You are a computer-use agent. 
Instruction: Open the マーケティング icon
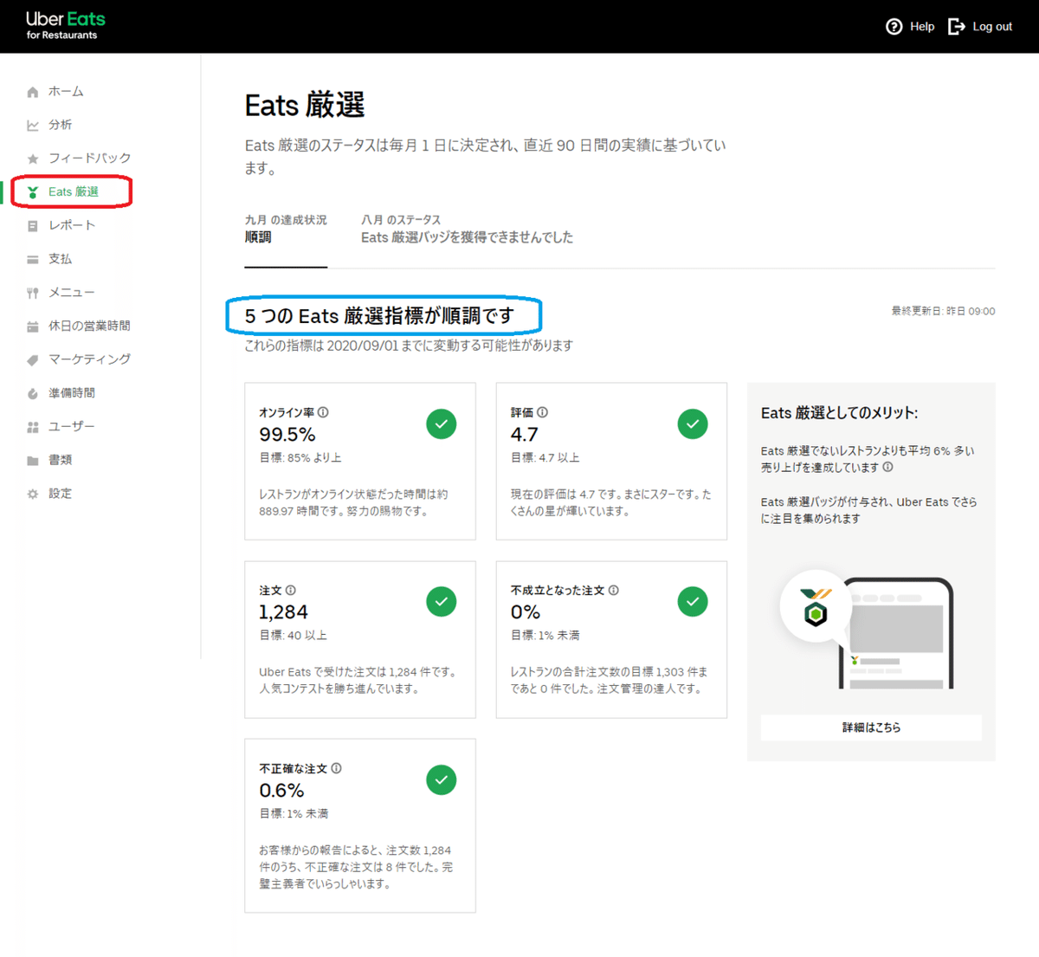tap(32, 359)
